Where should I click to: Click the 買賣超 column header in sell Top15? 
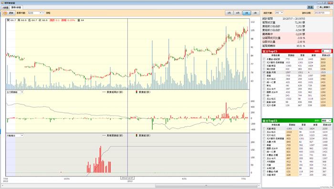pos(292,125)
